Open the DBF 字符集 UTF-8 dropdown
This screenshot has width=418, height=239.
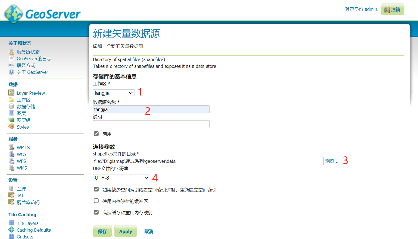click(121, 177)
